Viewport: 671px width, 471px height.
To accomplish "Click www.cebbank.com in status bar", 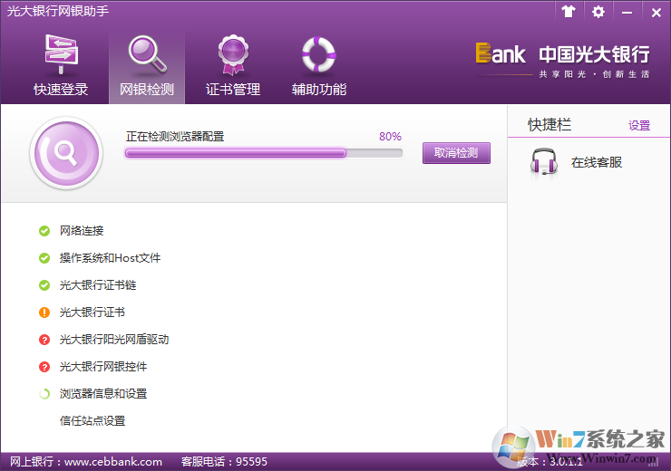I will 113,462.
